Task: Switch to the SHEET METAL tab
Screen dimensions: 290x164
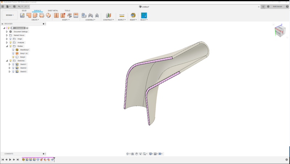Action: pos(53,11)
